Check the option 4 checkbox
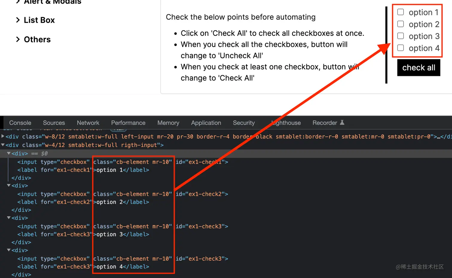452x278 pixels. coord(401,48)
